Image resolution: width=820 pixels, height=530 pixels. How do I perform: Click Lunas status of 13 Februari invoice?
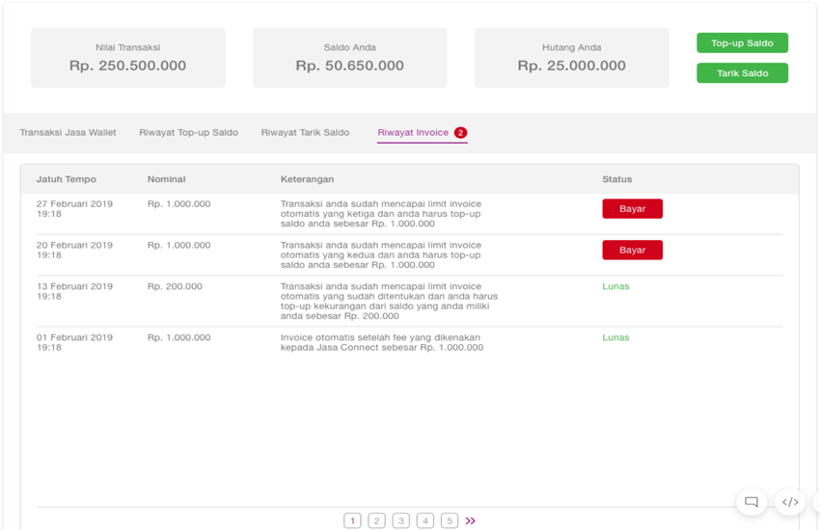click(x=615, y=286)
